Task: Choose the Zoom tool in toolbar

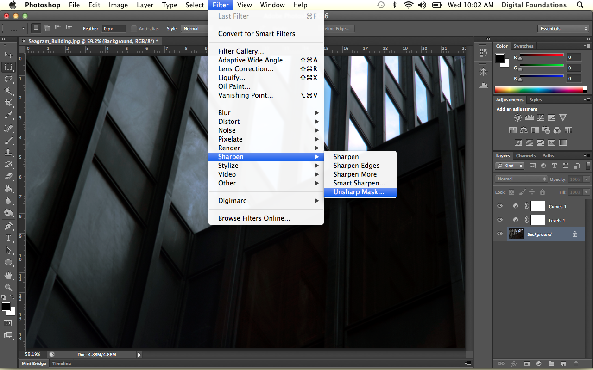Action: 8,288
